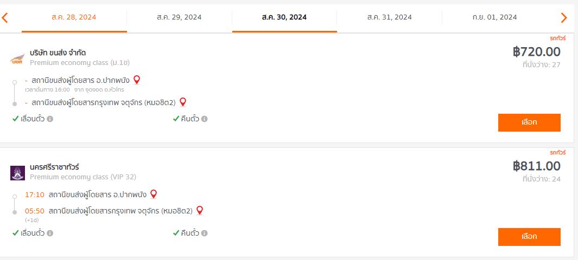Image resolution: width=578 pixels, height=260 pixels.
Task: Click the นครศรีราชาทัวร์ purple logo
Action: (x=18, y=173)
